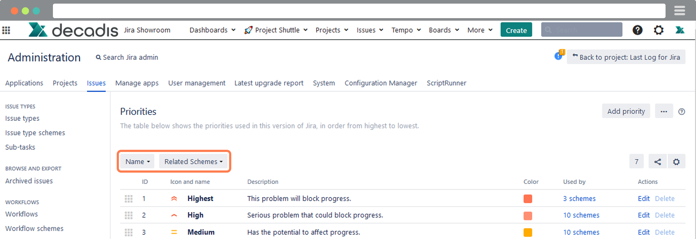The image size is (696, 239).
Task: Click the share icon above priorities table
Action: [657, 162]
